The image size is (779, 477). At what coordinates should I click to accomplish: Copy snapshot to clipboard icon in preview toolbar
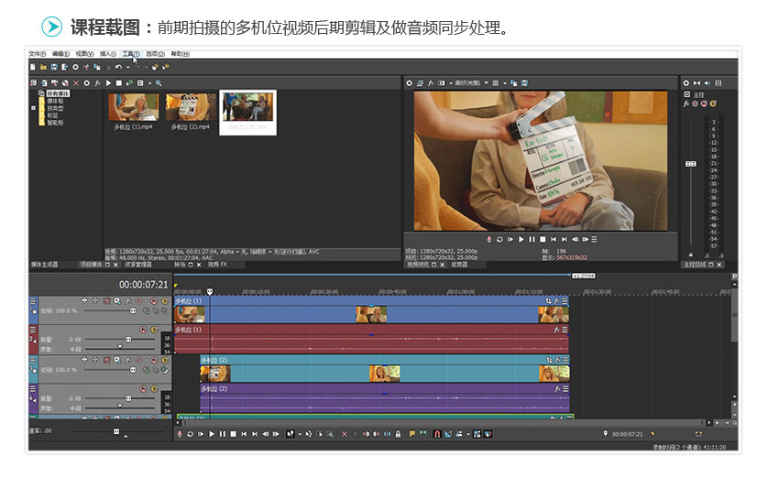click(514, 83)
